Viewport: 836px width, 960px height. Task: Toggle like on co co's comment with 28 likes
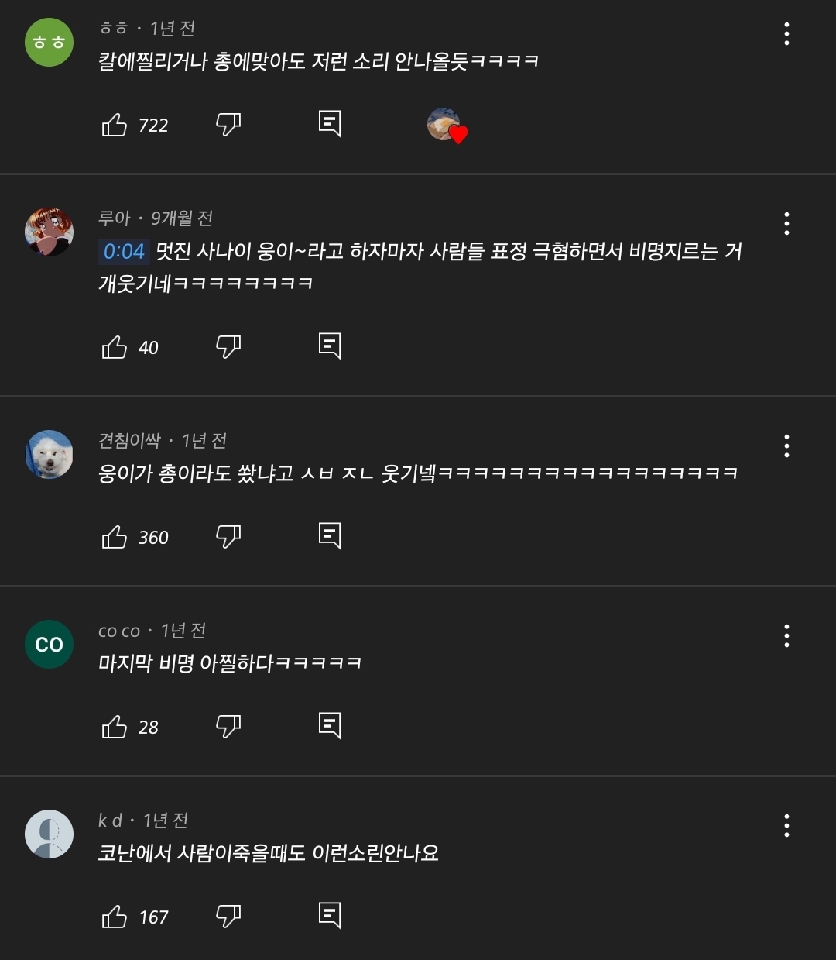coord(114,724)
